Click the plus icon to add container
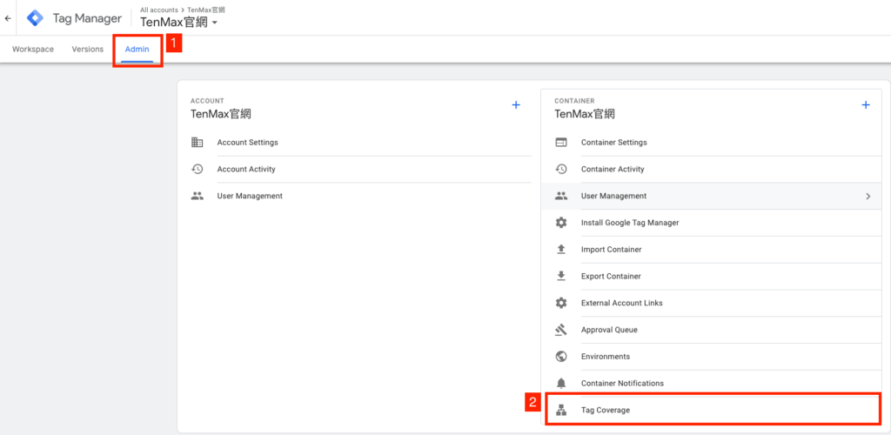This screenshot has width=891, height=435. (x=866, y=105)
